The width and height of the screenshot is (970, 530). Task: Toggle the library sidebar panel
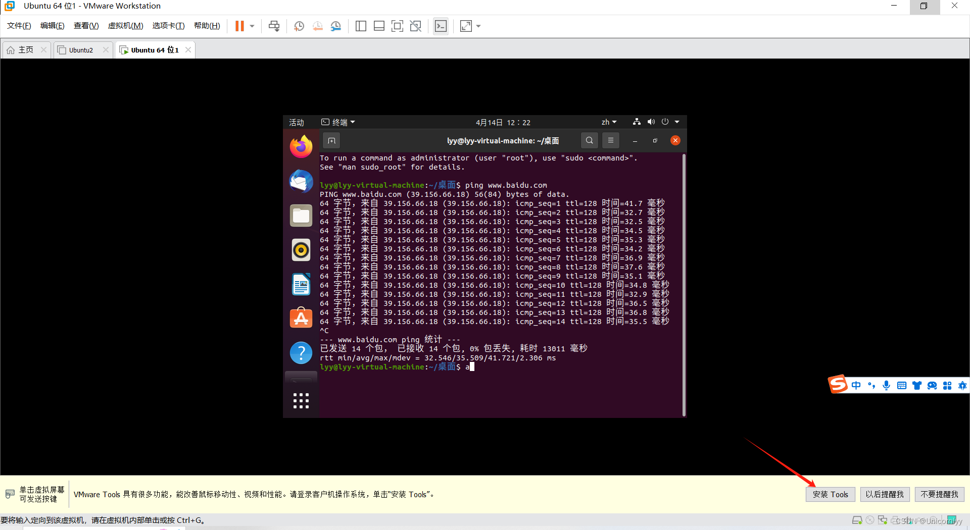tap(361, 26)
